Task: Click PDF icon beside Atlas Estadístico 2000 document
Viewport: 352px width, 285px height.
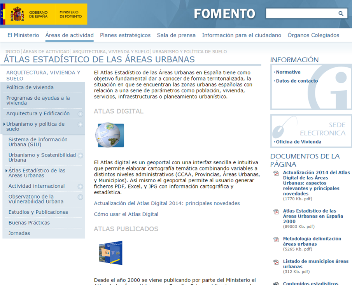Action: [276, 212]
